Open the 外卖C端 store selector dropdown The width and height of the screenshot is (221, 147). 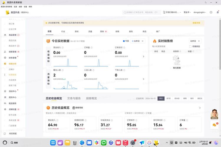pyautogui.click(x=172, y=12)
